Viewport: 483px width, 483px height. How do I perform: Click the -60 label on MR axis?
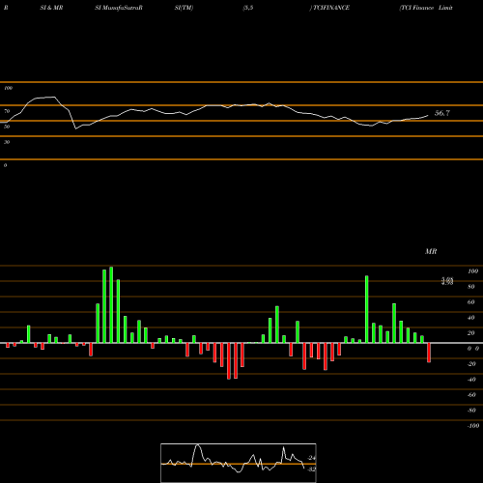click(x=471, y=395)
